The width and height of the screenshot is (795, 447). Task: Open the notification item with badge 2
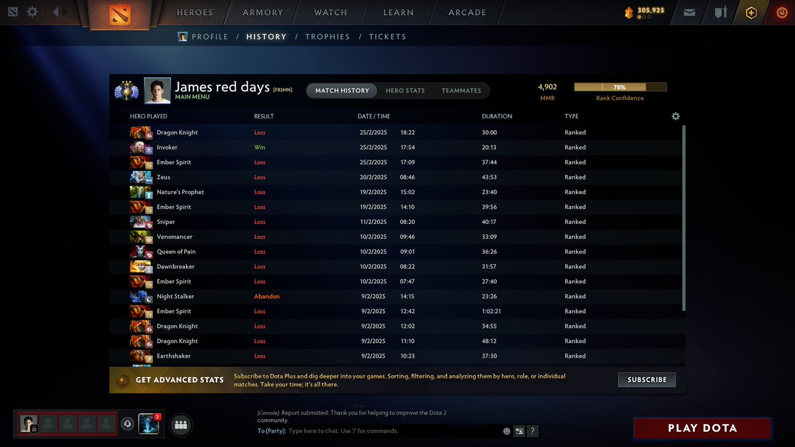[x=148, y=424]
